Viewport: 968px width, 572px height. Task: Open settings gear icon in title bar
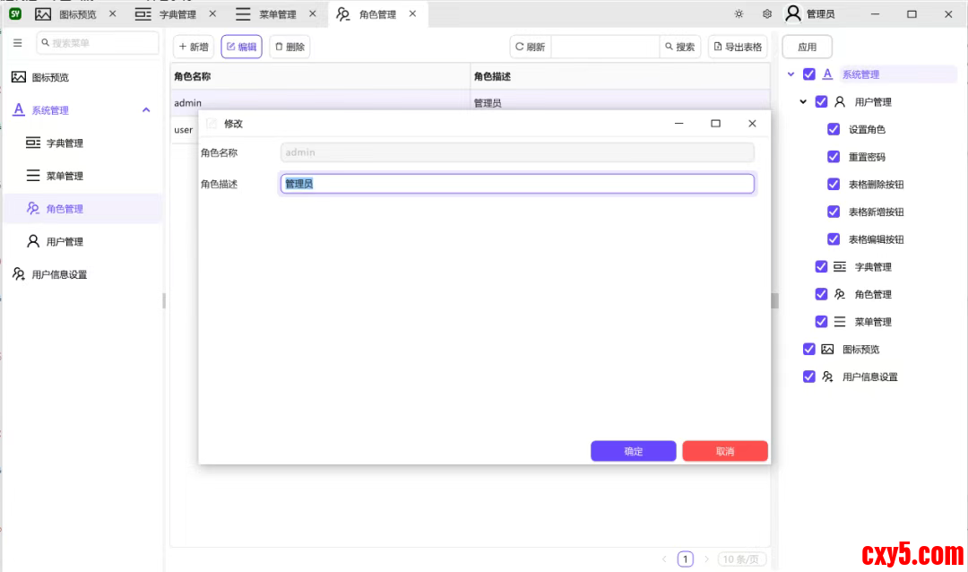tap(767, 14)
